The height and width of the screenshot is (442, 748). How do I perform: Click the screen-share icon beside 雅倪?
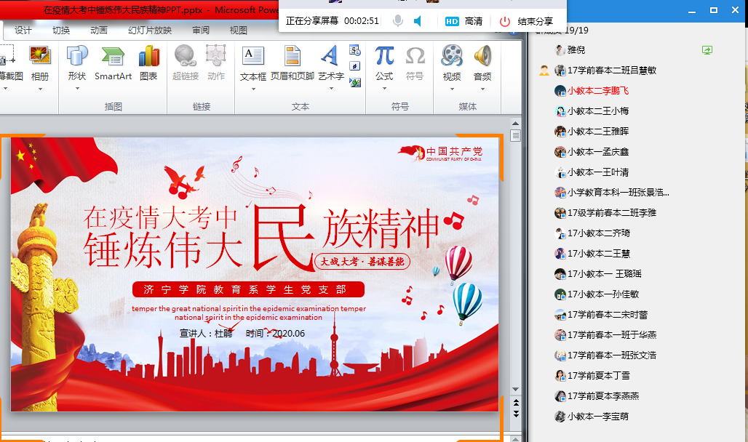707,50
